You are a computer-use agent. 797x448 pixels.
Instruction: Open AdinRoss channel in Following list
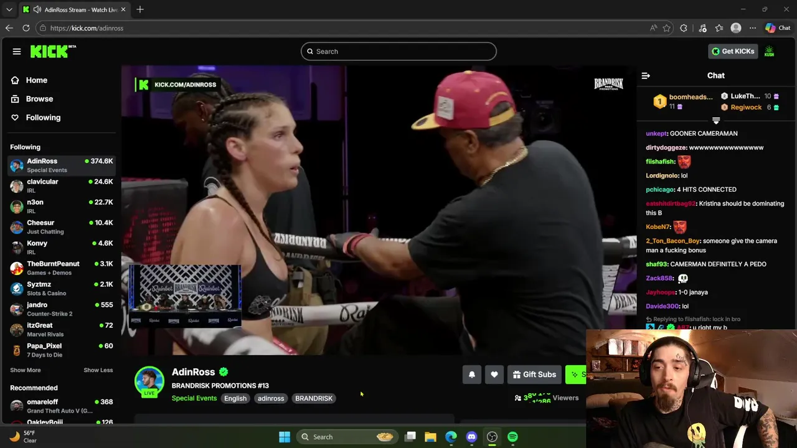pyautogui.click(x=61, y=166)
